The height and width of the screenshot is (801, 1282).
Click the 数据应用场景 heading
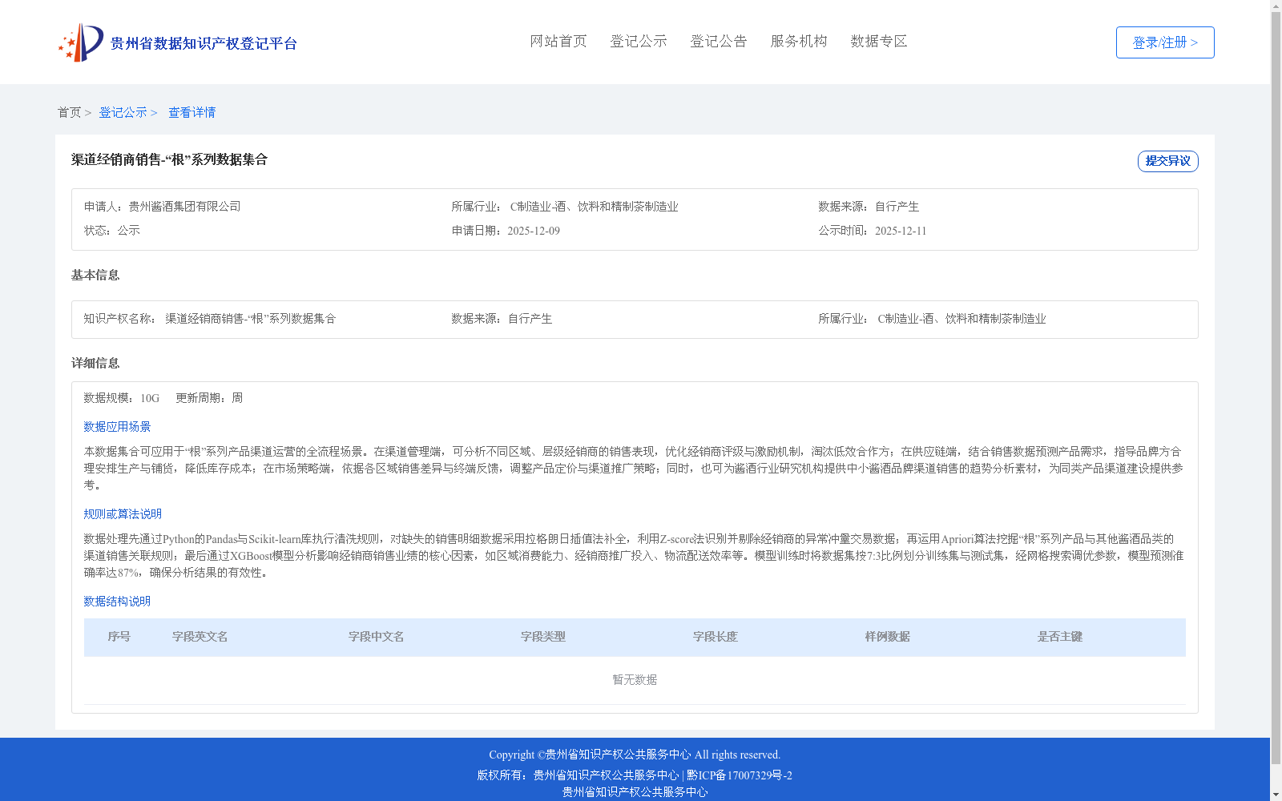(117, 427)
